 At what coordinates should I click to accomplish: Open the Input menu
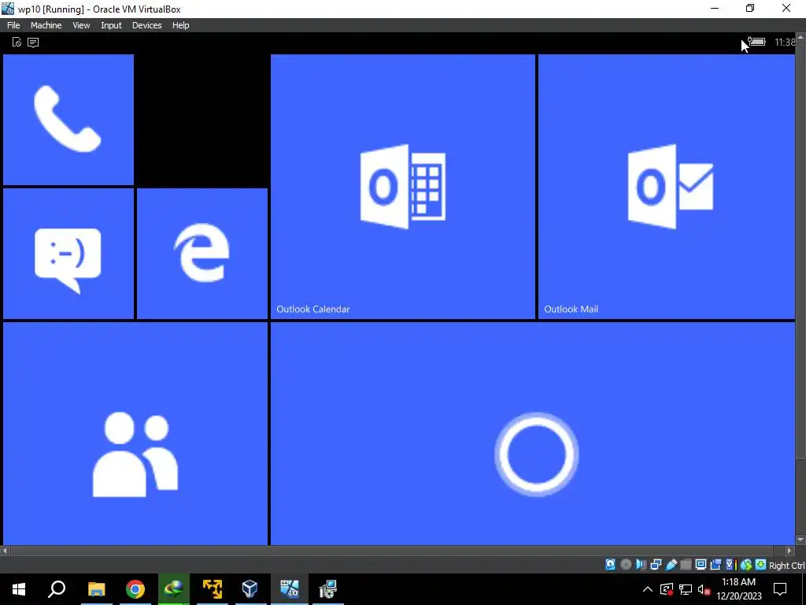(x=111, y=25)
